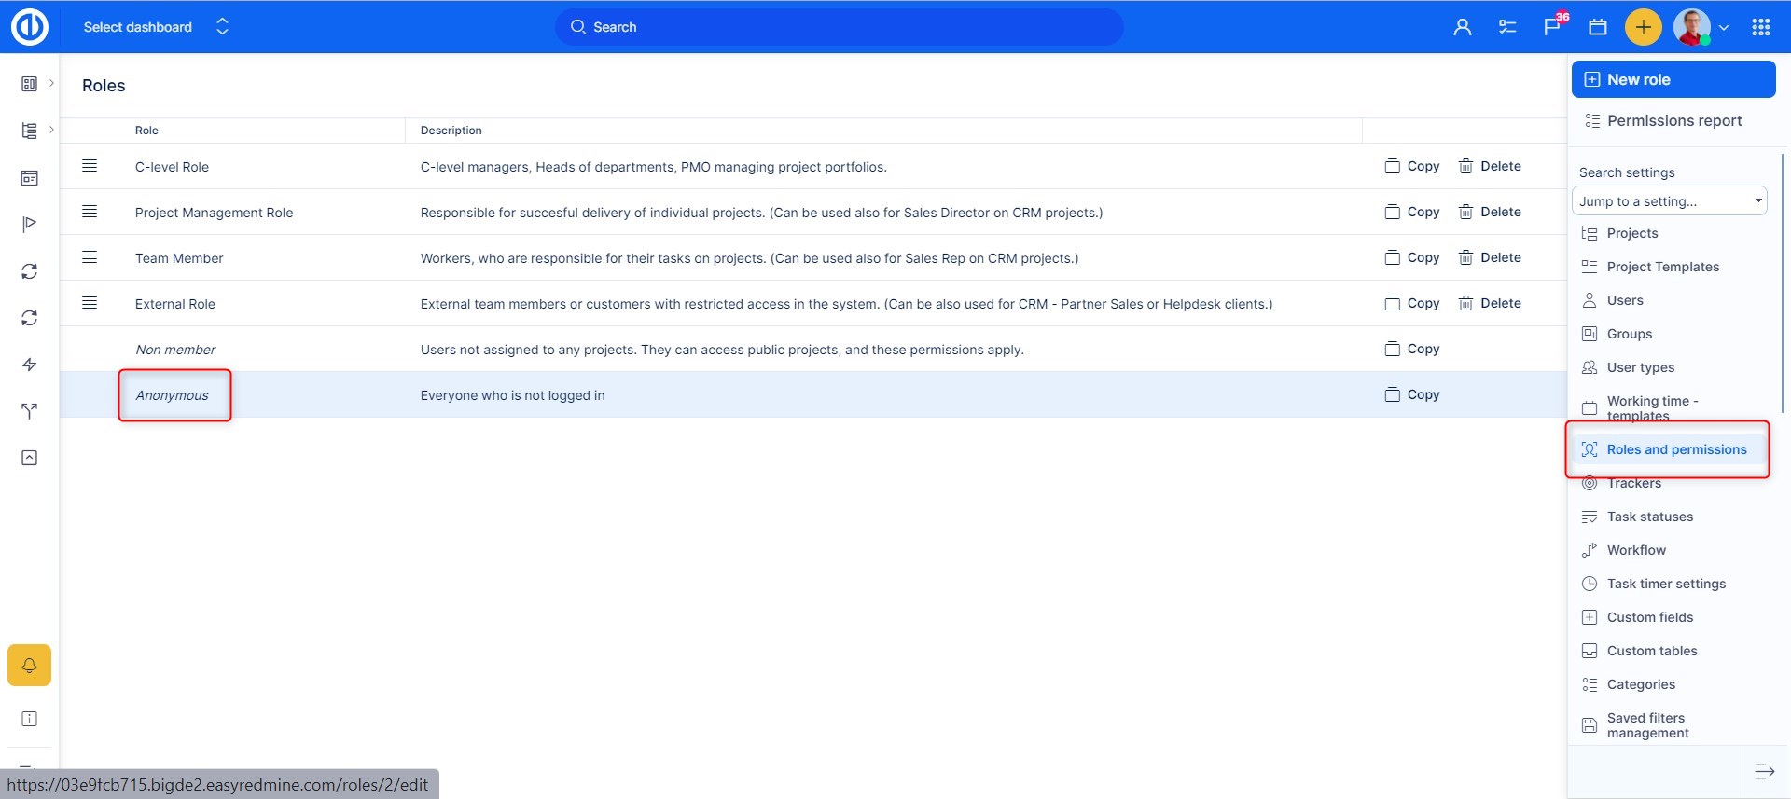
Task: Collapse the right sidebar with arrow icon
Action: coord(1764,771)
